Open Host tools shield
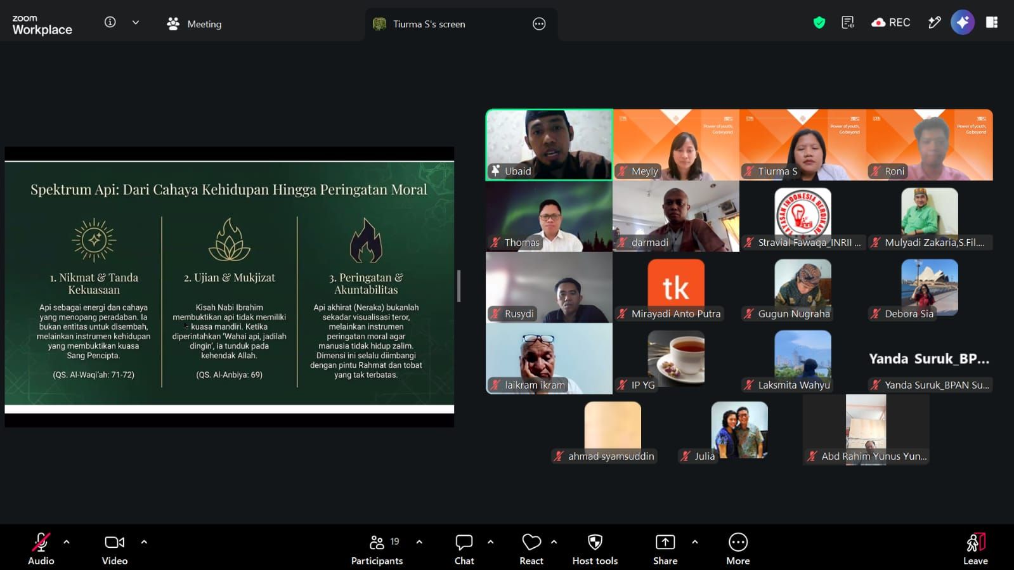This screenshot has width=1014, height=570. (595, 549)
